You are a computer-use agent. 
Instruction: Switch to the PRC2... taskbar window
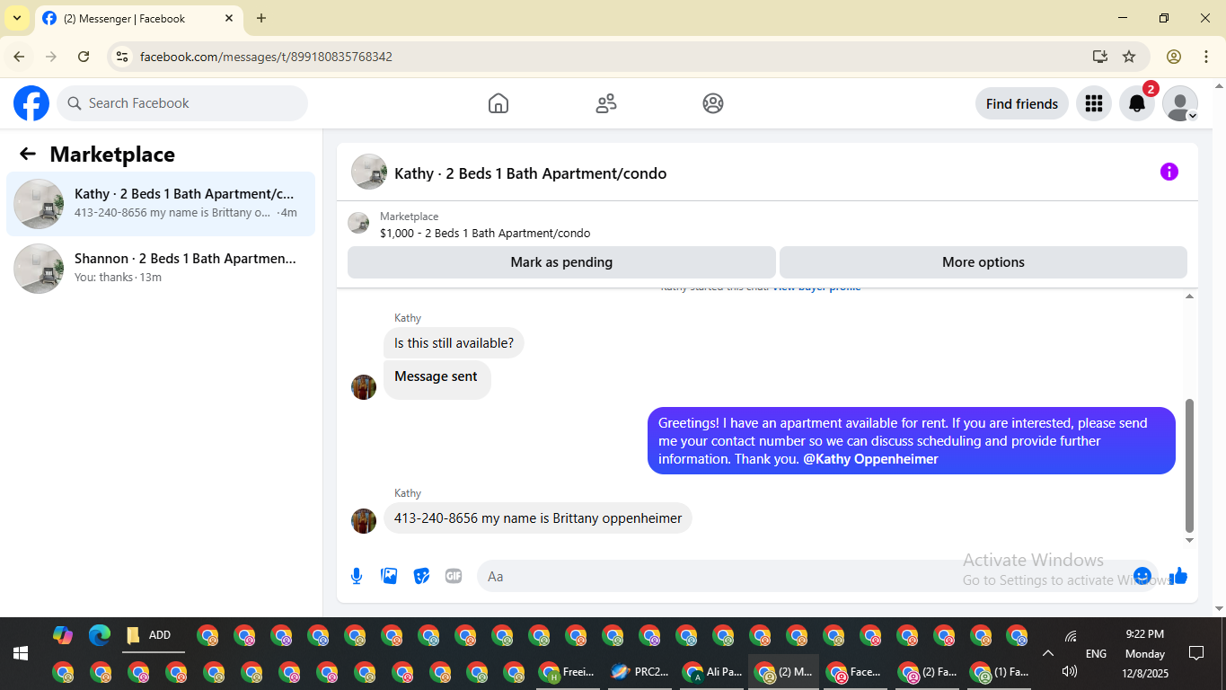[x=639, y=671]
